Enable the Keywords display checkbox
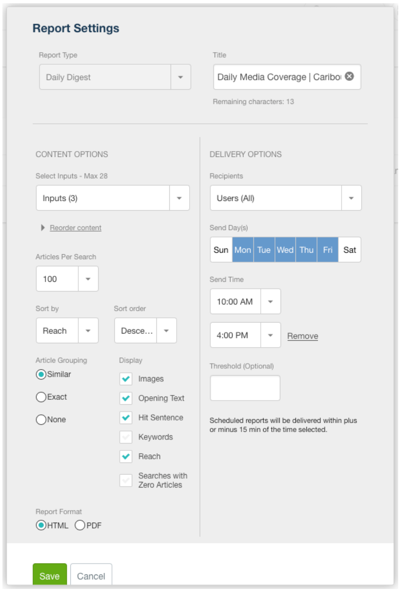 126,437
